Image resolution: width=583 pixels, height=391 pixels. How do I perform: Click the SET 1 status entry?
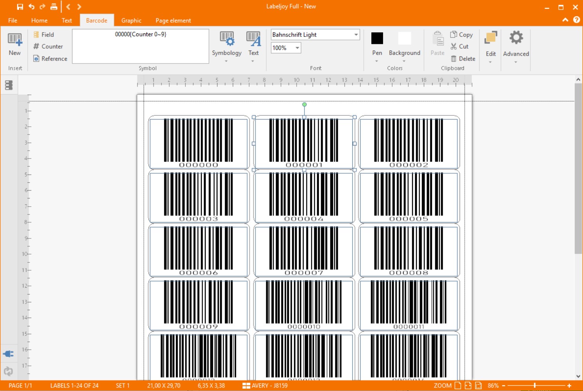coord(123,386)
